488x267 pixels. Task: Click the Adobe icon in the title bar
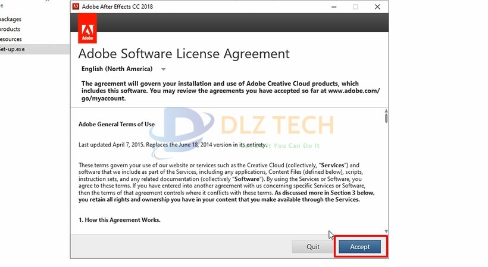pyautogui.click(x=76, y=7)
